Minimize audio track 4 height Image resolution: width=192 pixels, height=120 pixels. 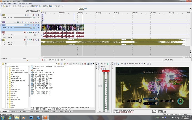pos(1,32)
